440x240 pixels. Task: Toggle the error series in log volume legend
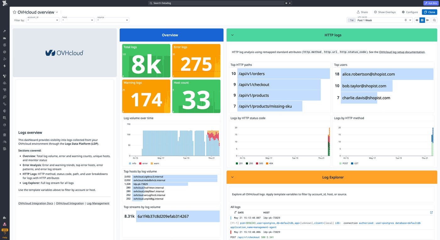click(x=143, y=163)
